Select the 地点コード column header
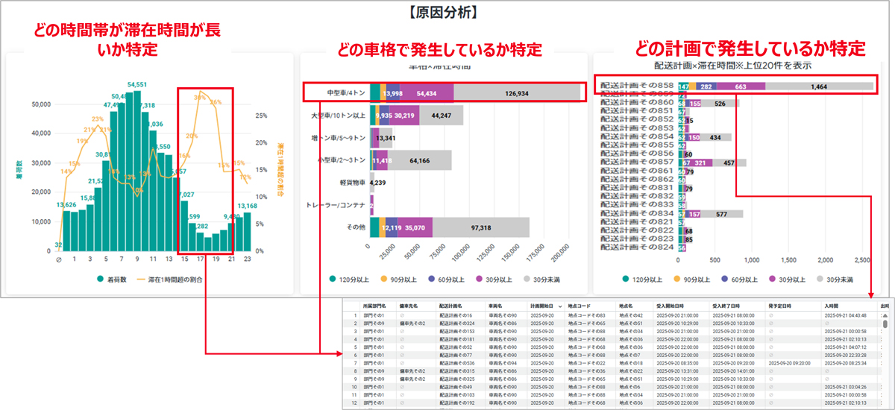The image size is (895, 410). pos(582,306)
